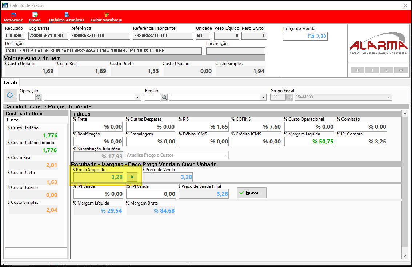This screenshot has height=267, width=412.
Task: Select the Cálculo tab
Action: 11,82
